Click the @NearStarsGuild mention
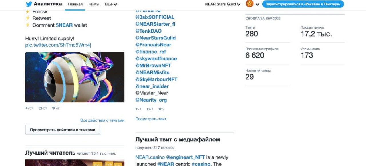Viewport: 366px width, 166px height. coord(156,38)
